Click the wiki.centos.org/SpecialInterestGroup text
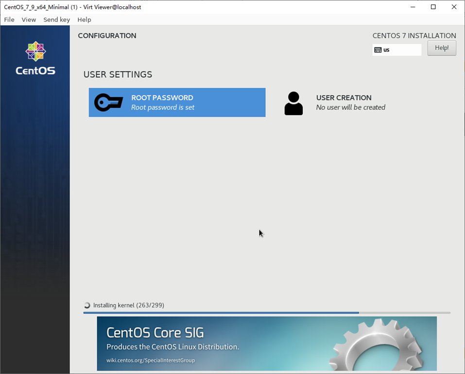The height and width of the screenshot is (374, 465). point(151,360)
